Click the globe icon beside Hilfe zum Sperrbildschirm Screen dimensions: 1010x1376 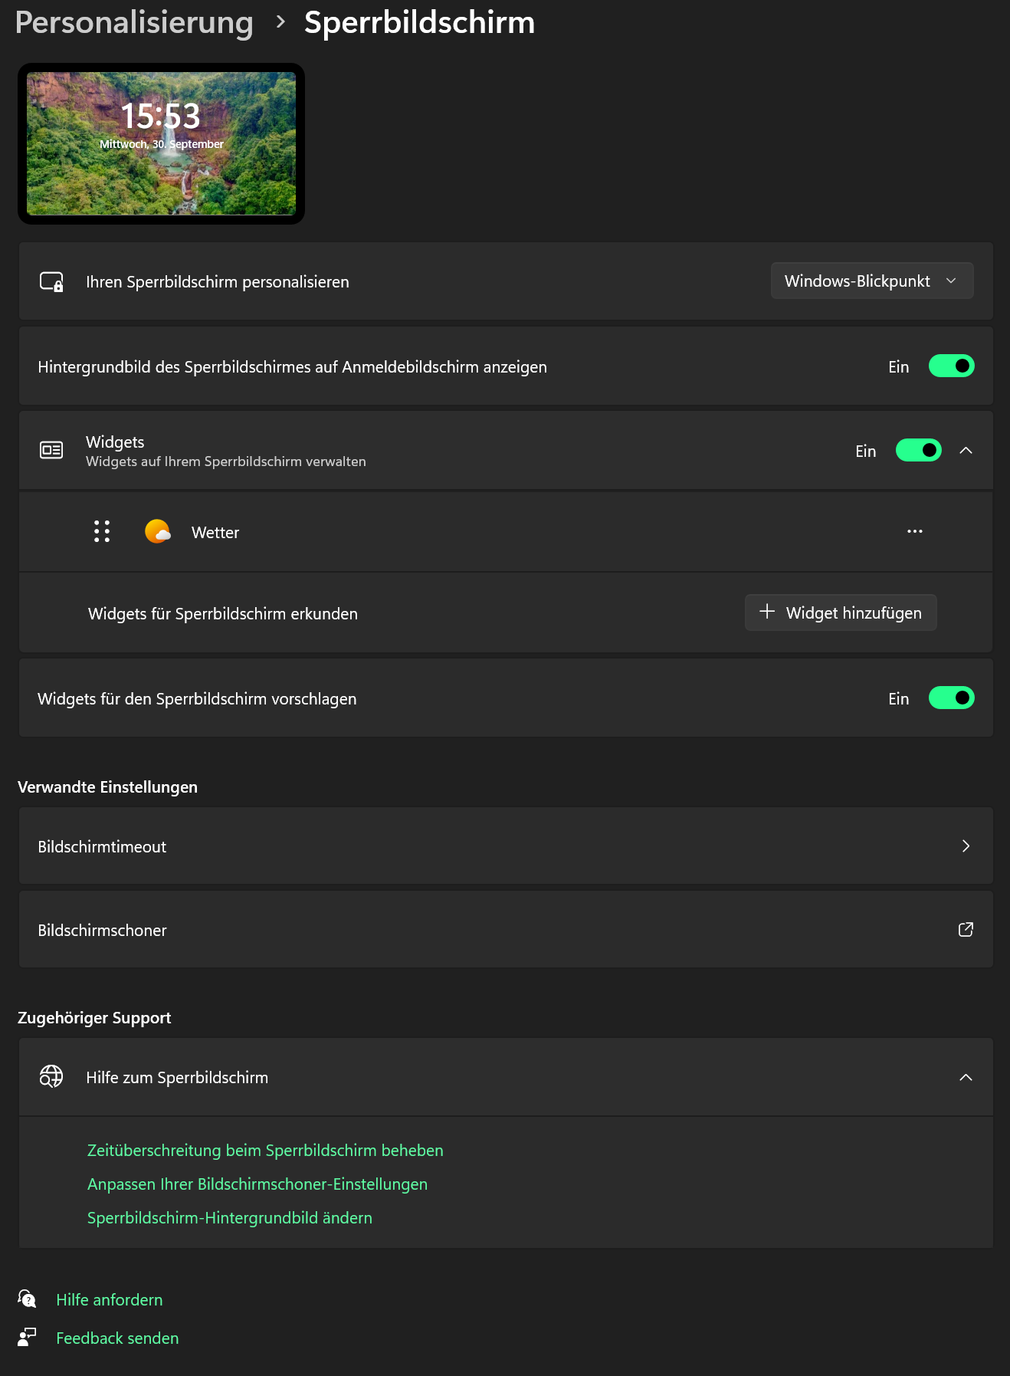(x=51, y=1077)
